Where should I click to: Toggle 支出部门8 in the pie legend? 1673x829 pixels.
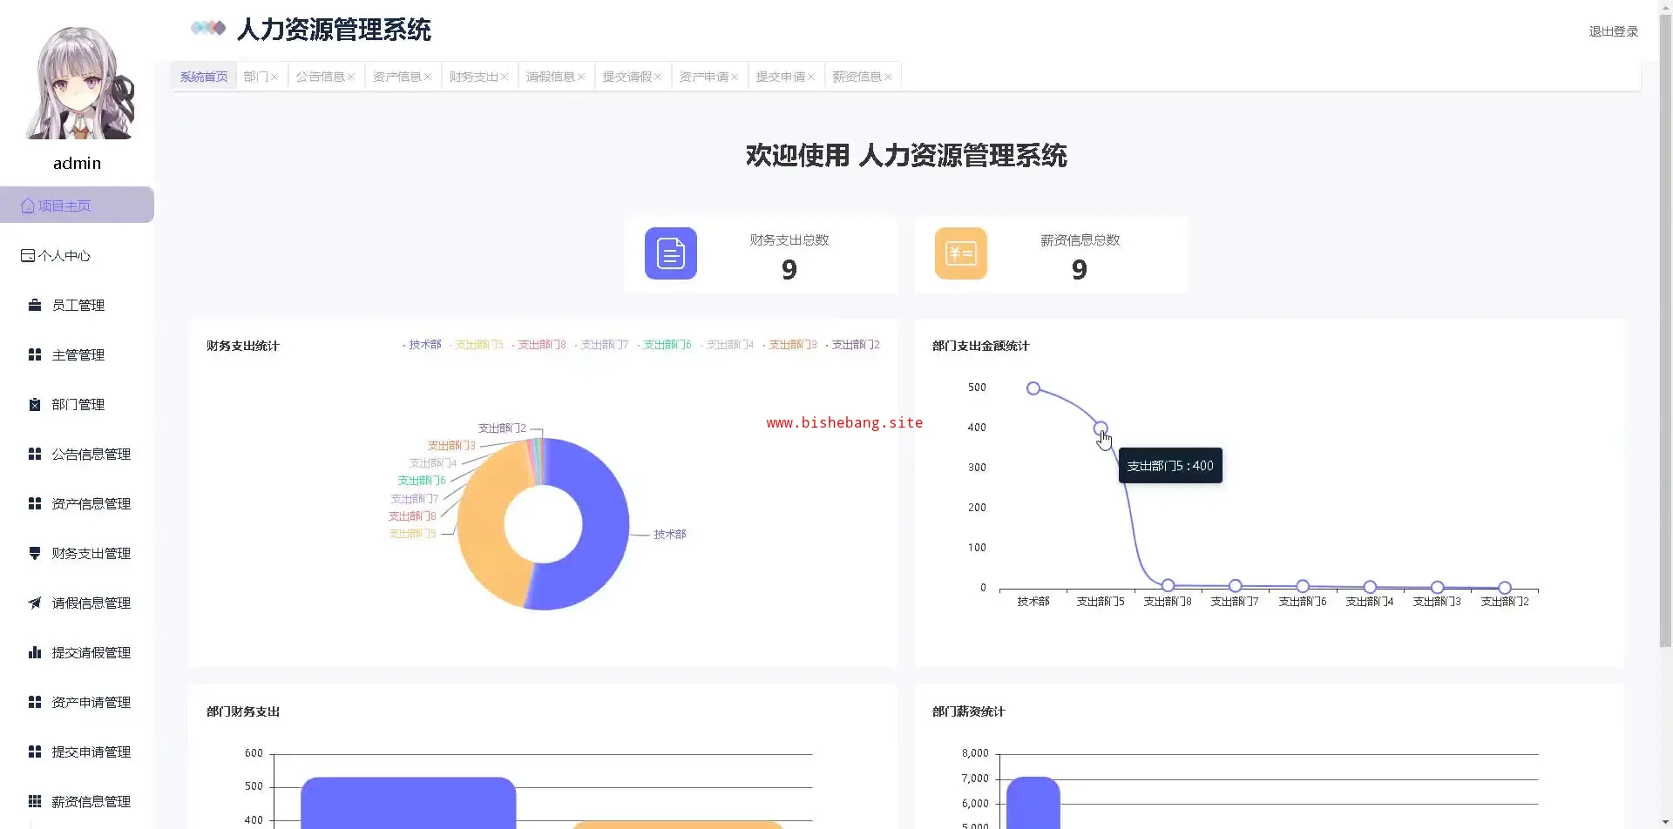click(539, 345)
